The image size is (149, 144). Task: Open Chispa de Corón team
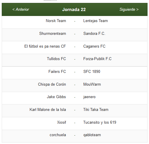tap(52, 84)
